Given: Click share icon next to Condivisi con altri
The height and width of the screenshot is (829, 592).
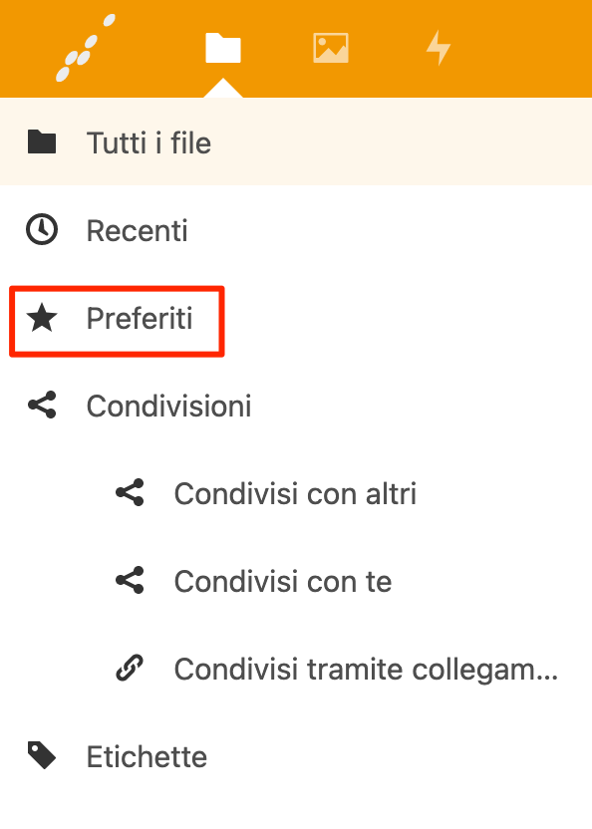Looking at the screenshot, I should 130,492.
